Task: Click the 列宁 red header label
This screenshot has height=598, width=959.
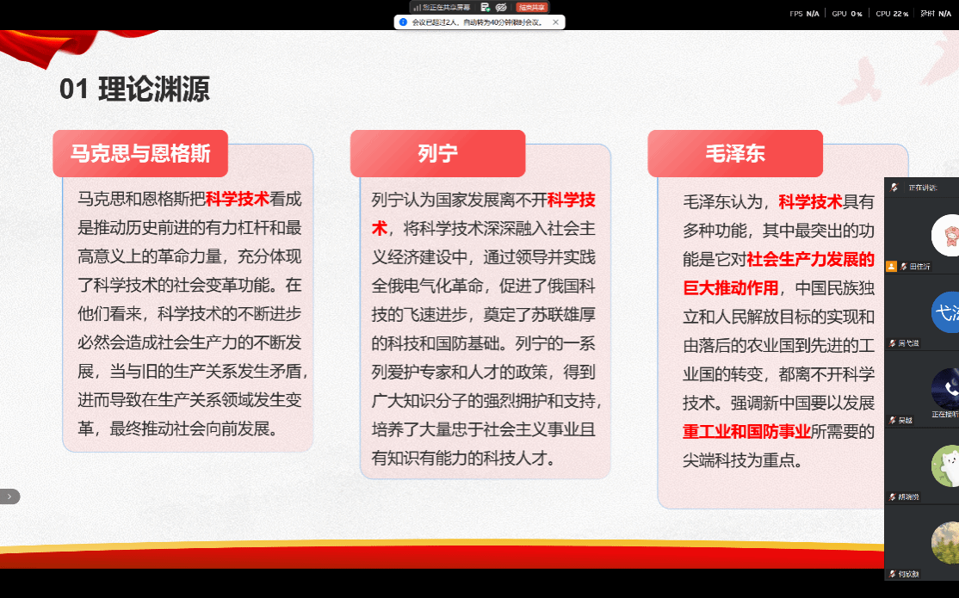Action: [437, 154]
